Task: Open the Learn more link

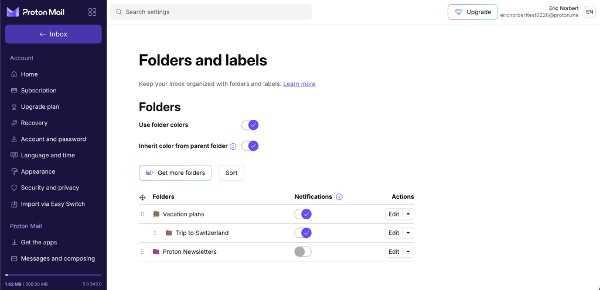Action: tap(299, 84)
